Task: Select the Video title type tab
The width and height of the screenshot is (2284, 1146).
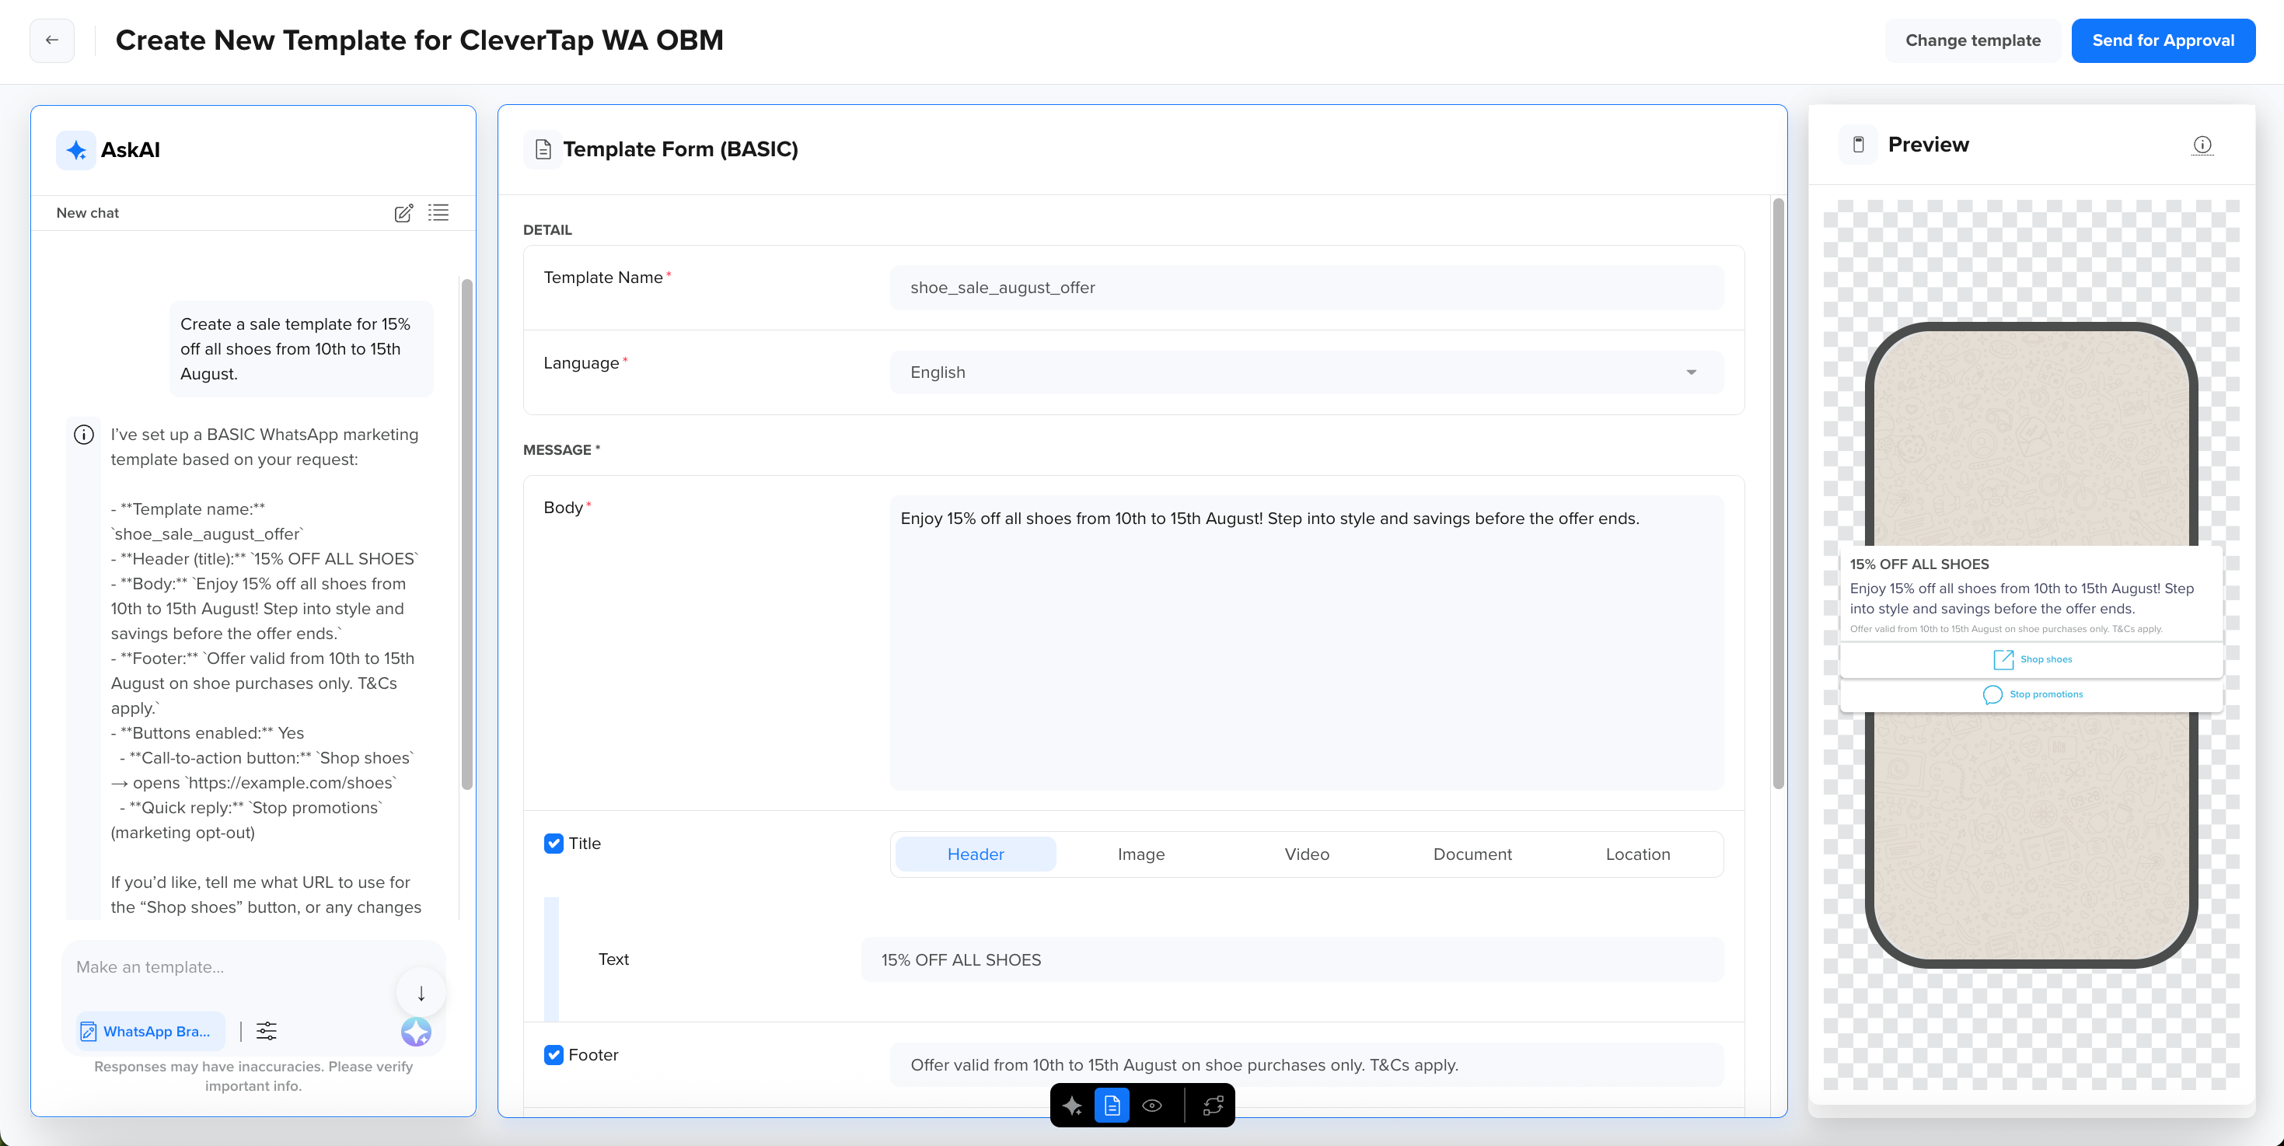Action: pos(1307,854)
